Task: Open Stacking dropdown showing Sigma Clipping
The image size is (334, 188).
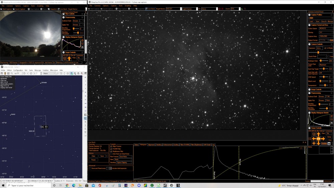Action: pos(124,162)
